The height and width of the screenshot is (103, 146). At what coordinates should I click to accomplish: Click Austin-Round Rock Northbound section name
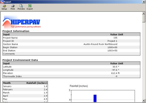click(100, 44)
